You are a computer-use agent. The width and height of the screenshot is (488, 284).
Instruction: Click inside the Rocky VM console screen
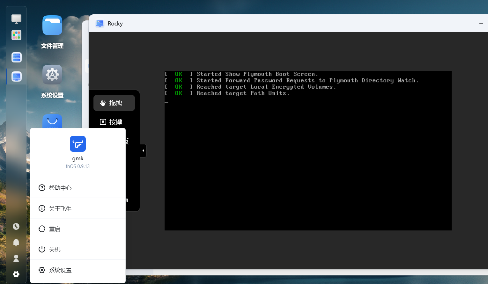click(x=308, y=159)
